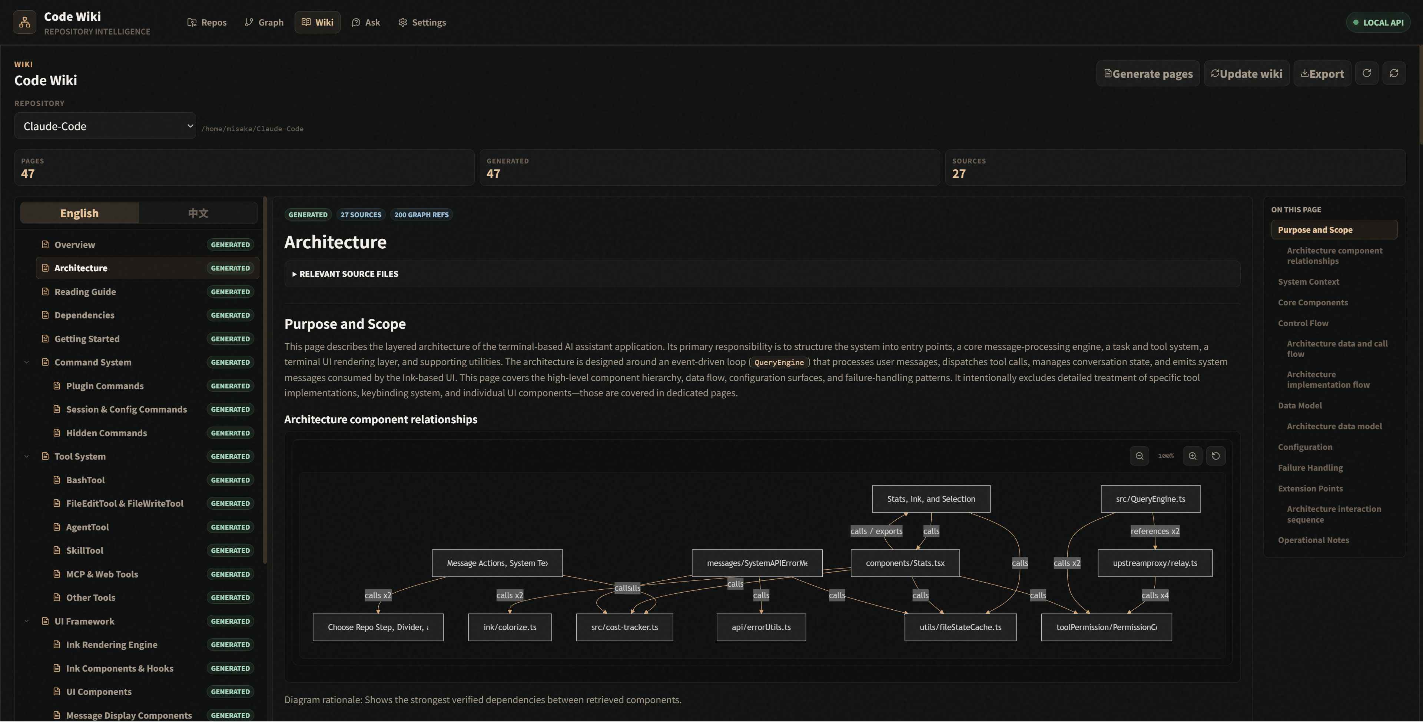
Task: Jump to Control Flow section
Action: tap(1303, 323)
